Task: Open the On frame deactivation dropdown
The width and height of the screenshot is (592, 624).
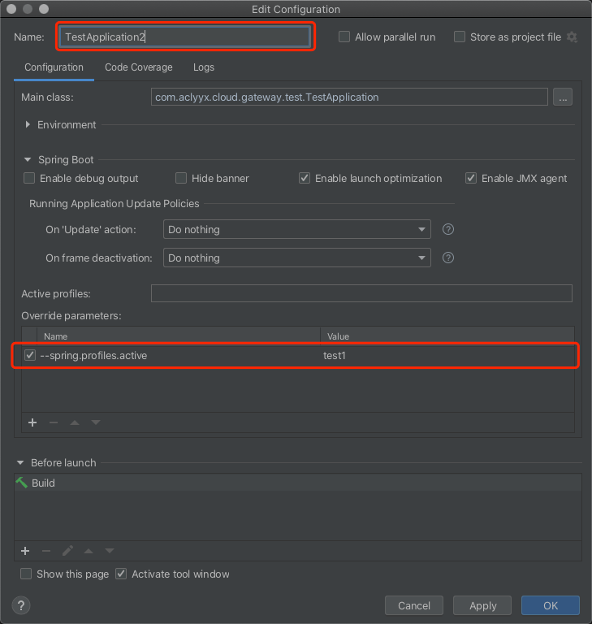Action: click(296, 258)
